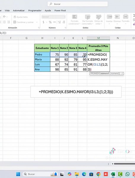Viewport: 135px width, 178px height.
Task: Expand the Eliminar dropdown arrow
Action: pyautogui.click(x=117, y=24)
